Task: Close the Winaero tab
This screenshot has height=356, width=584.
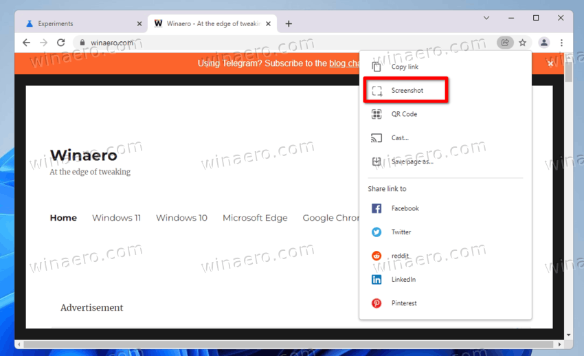Action: [x=268, y=24]
